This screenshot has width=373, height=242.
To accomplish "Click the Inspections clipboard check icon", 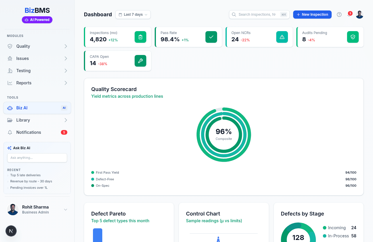I will click(140, 37).
